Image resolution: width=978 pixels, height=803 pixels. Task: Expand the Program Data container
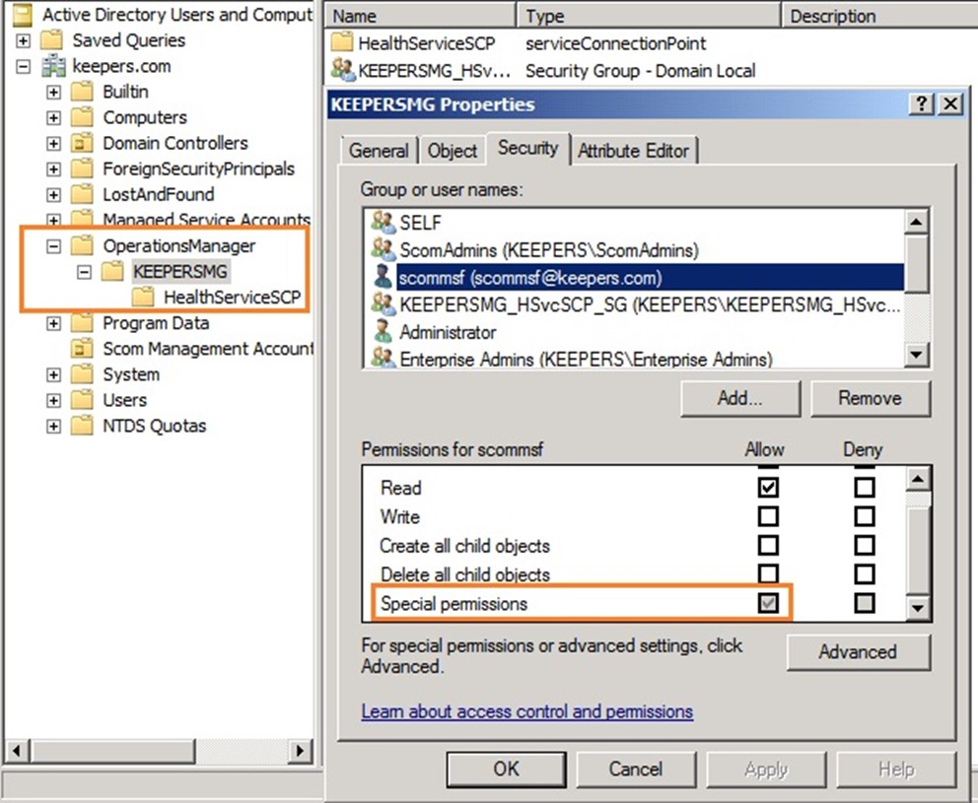[53, 323]
